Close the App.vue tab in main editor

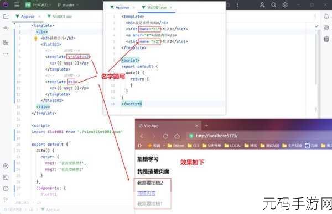click(x=39, y=17)
